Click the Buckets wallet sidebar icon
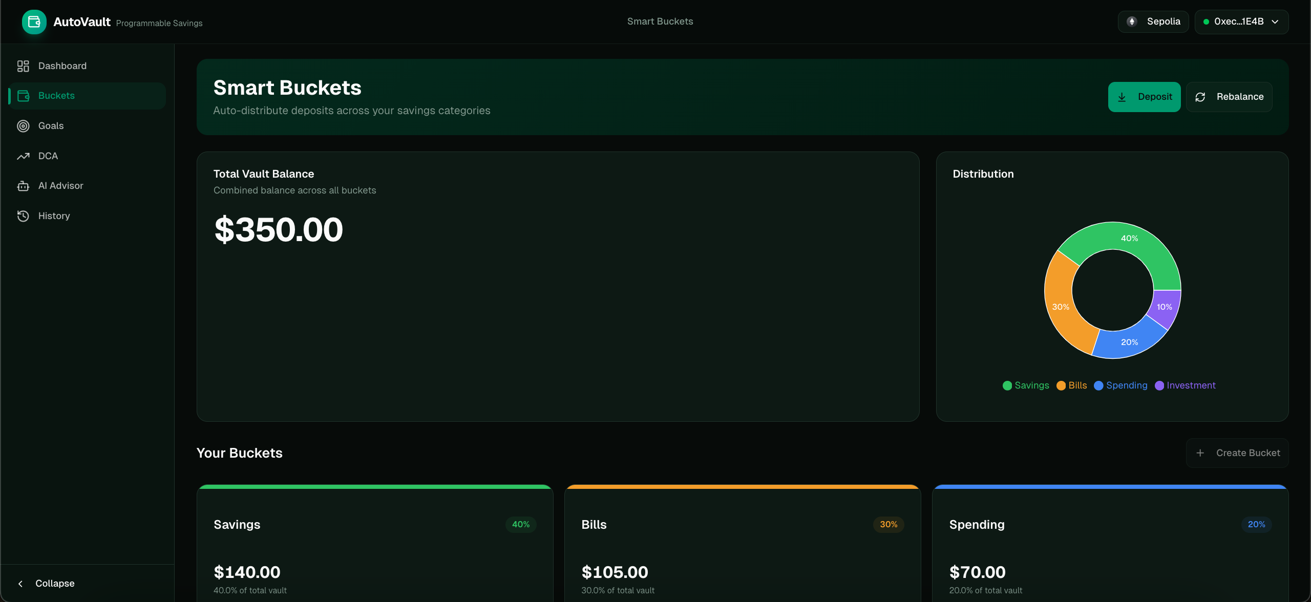The height and width of the screenshot is (602, 1311). click(x=23, y=96)
